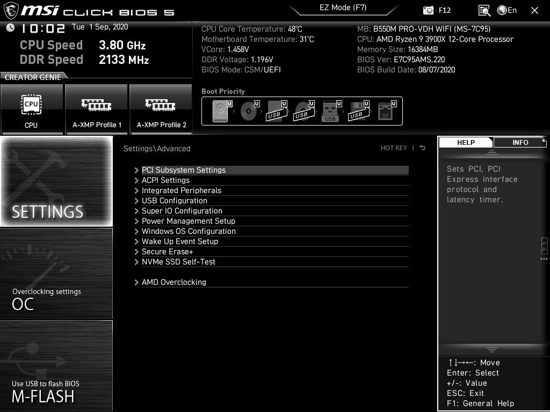
Task: Open the SETTINGS section
Action: (56, 181)
